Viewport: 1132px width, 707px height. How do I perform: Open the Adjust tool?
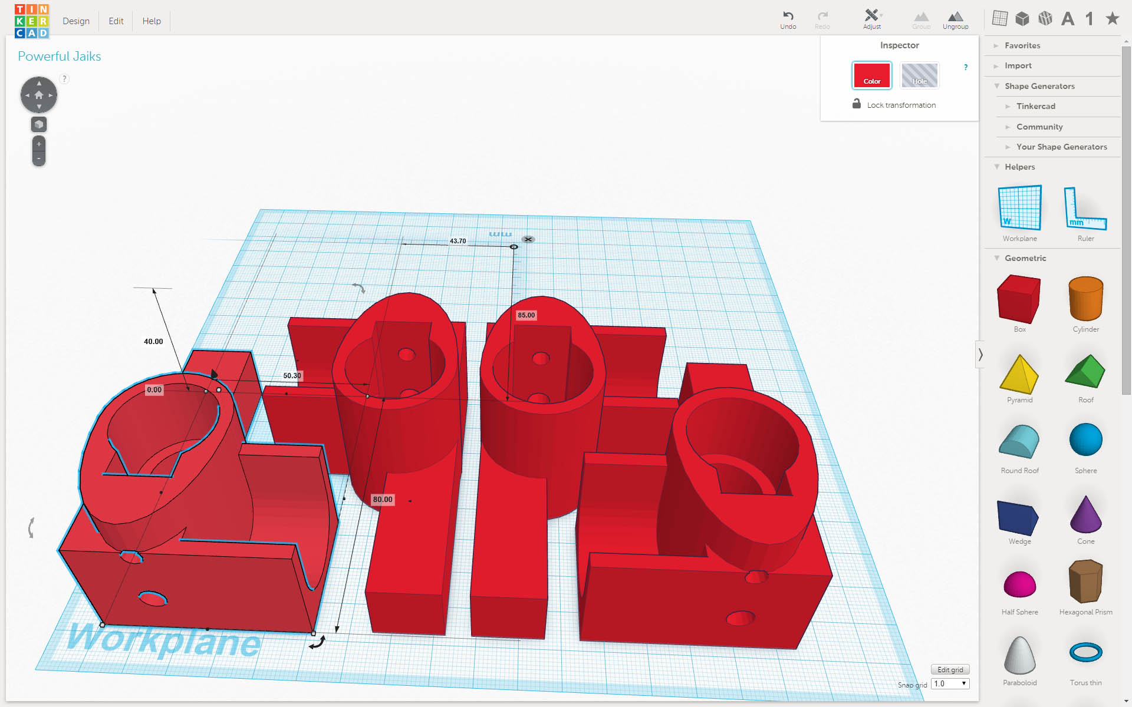(x=871, y=16)
